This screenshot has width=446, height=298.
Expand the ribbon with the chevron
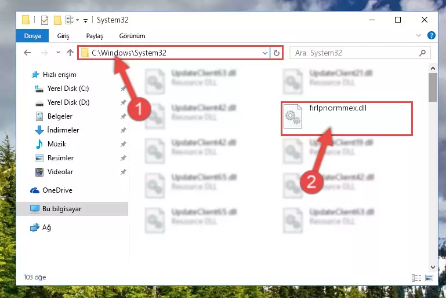[x=419, y=35]
